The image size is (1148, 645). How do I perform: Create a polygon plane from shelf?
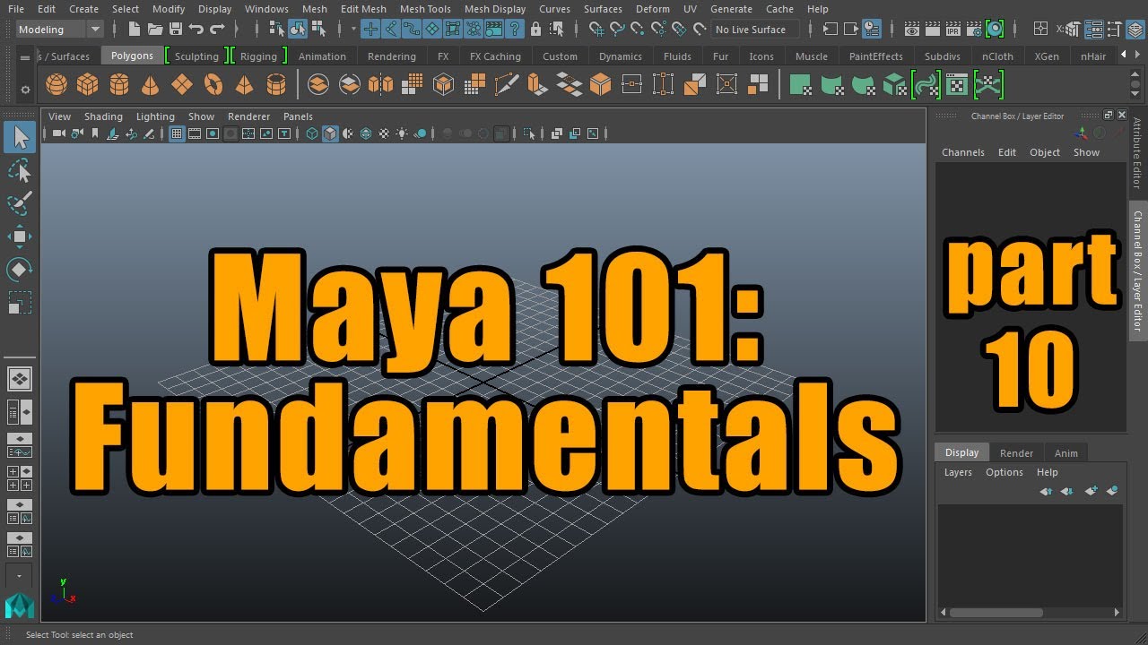point(182,85)
